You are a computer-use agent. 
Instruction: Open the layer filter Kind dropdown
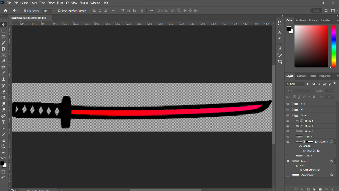pyautogui.click(x=295, y=84)
